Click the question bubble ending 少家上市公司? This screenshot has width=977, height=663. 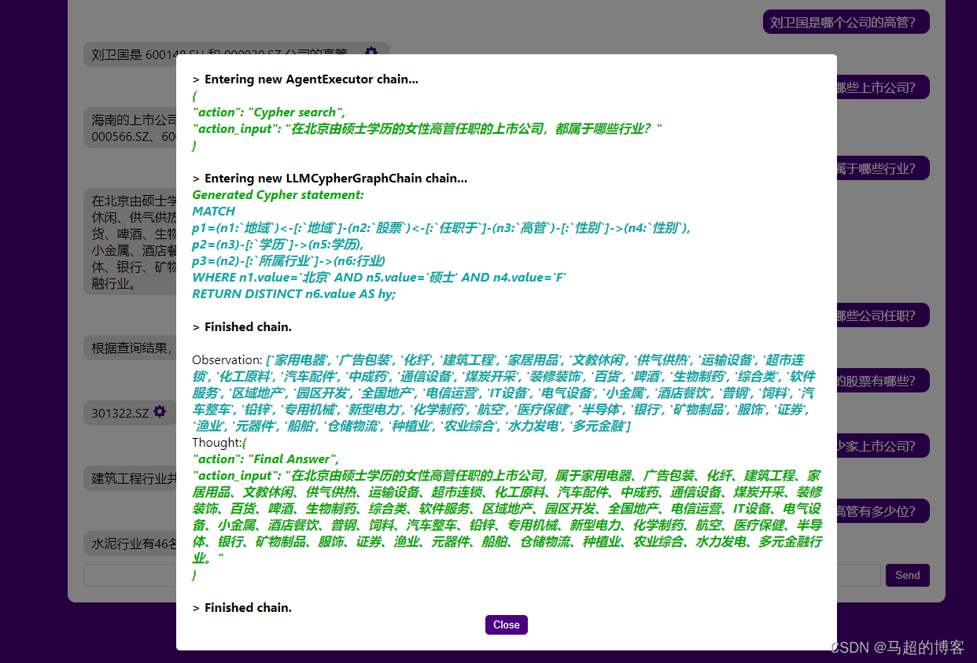(883, 446)
